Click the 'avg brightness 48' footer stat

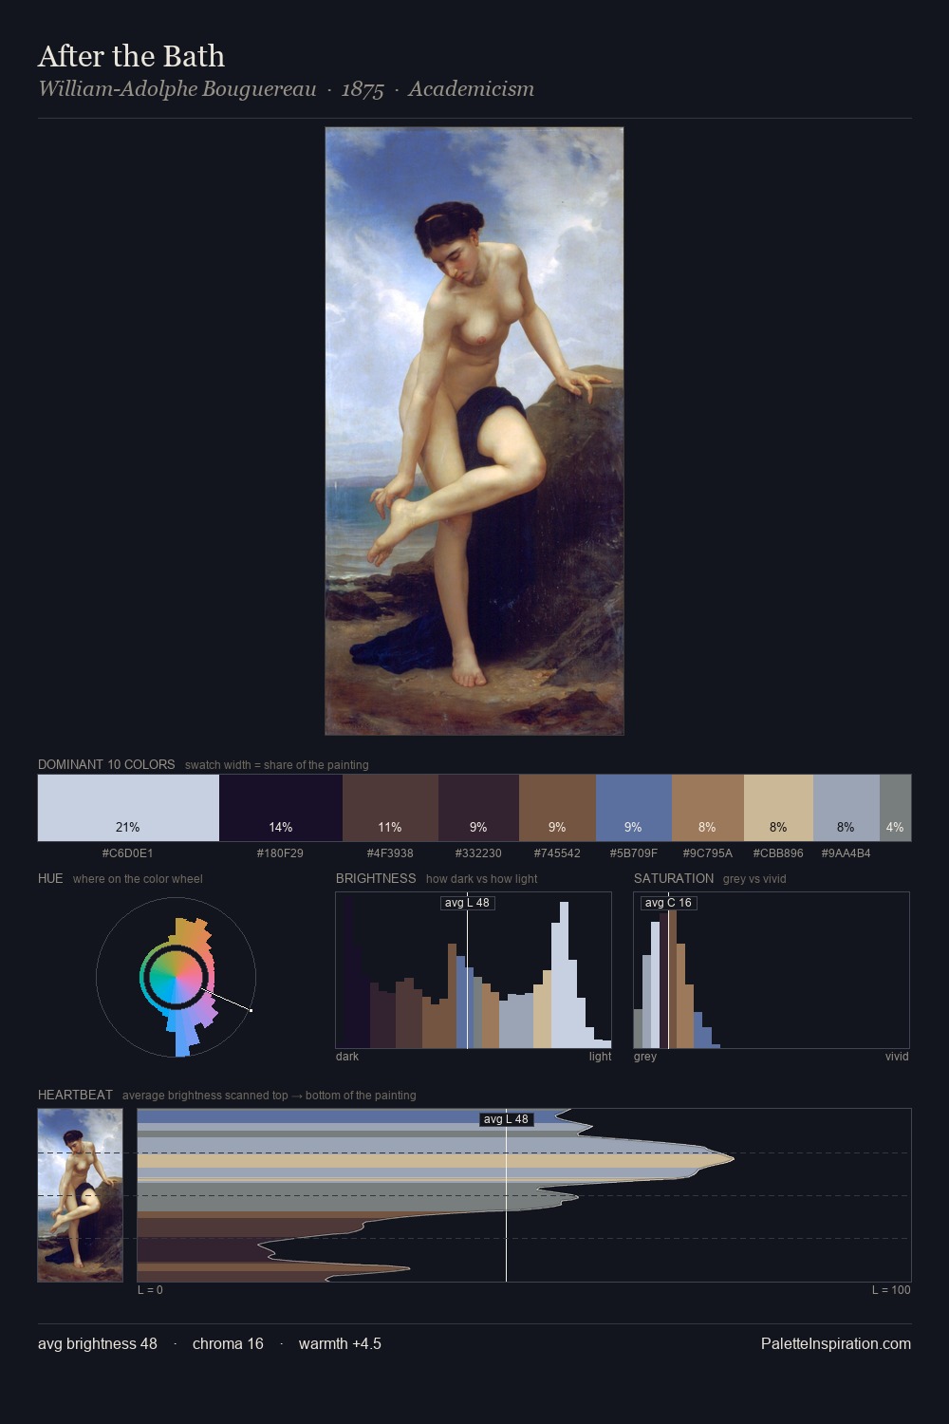point(98,1344)
